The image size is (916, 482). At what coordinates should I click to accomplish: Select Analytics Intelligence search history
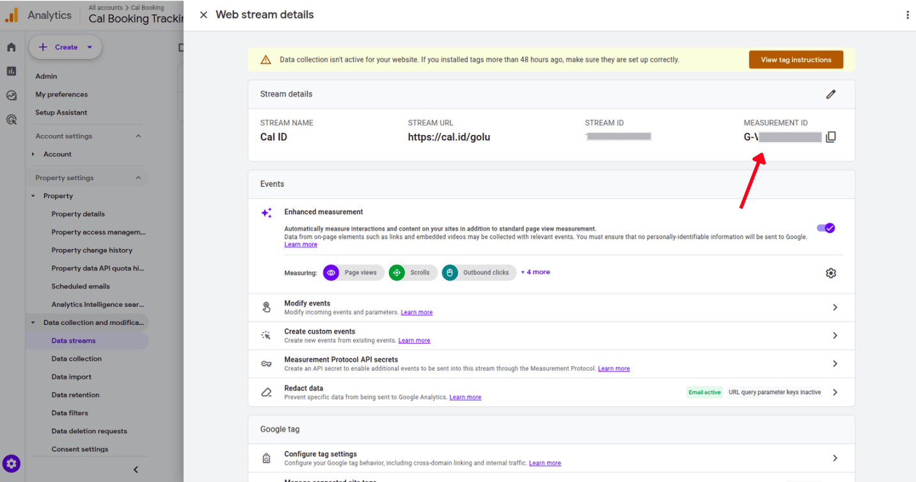point(99,305)
